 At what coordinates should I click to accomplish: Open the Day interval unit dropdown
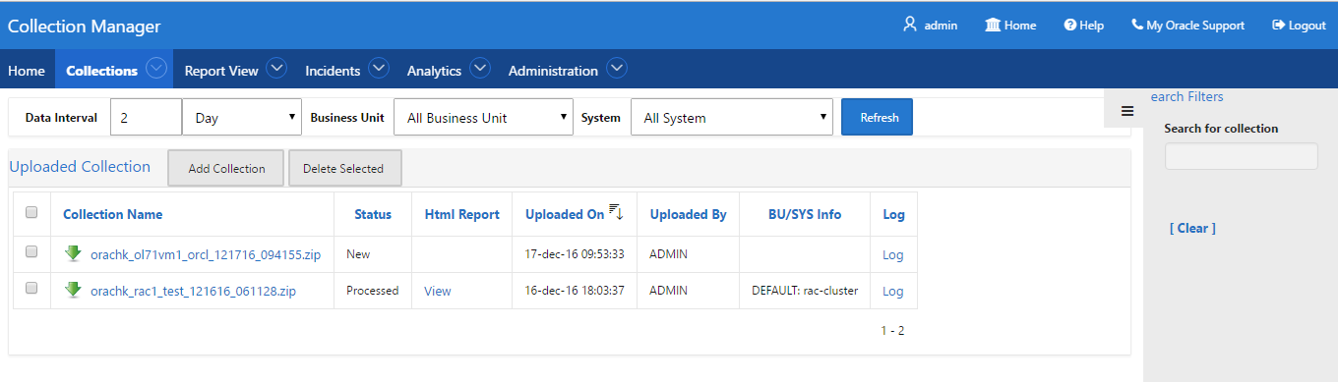[242, 117]
